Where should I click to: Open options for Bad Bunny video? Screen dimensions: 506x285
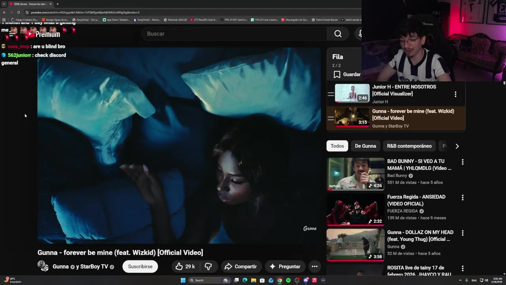tap(463, 162)
